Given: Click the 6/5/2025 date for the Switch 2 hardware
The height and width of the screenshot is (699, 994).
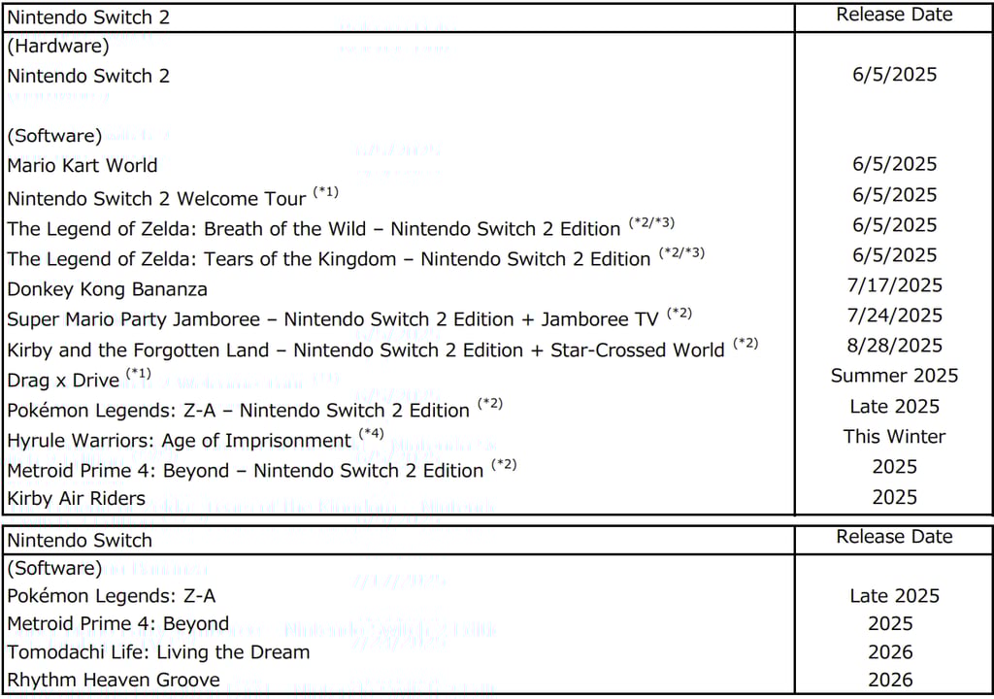Looking at the screenshot, I should [x=894, y=75].
